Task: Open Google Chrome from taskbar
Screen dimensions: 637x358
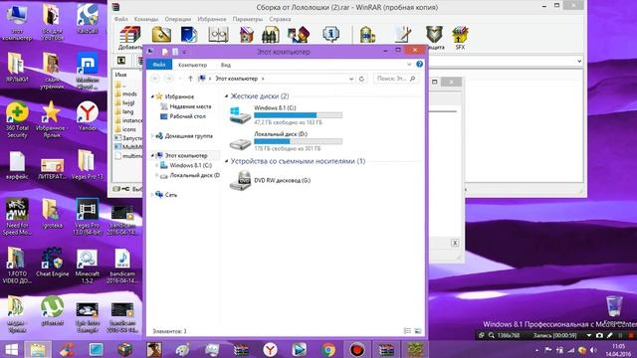Action: [327, 349]
